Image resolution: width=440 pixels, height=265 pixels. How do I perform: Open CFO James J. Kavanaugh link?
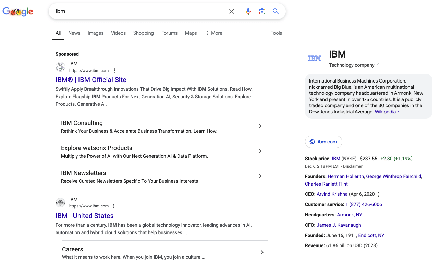(x=339, y=225)
